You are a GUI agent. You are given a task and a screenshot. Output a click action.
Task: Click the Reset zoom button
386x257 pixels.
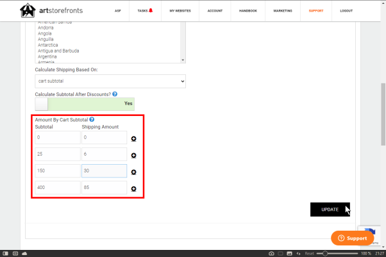(309, 254)
